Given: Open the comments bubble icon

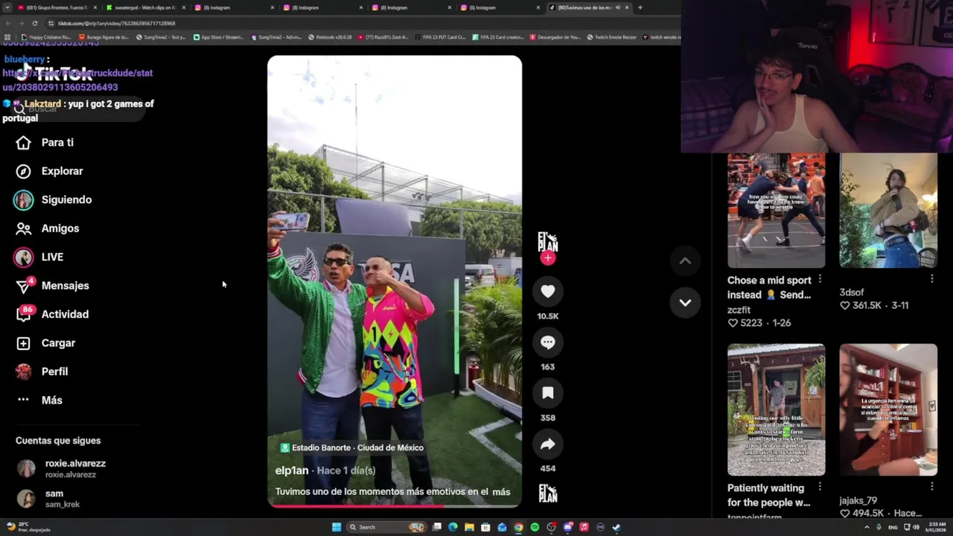Looking at the screenshot, I should (548, 342).
